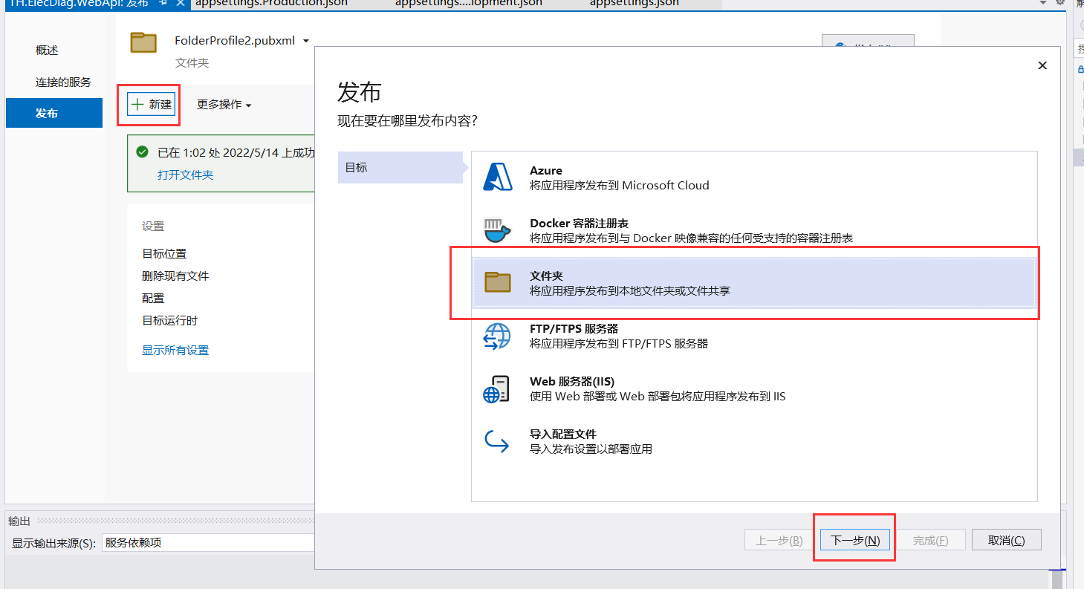Select the 导入配置文件 import arrow icon
Viewport: 1084px width, 589px height.
(x=497, y=441)
